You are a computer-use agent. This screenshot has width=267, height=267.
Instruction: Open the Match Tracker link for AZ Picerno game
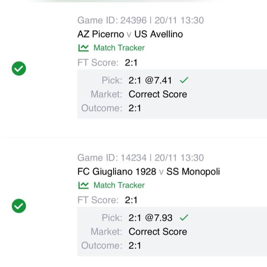point(119,48)
